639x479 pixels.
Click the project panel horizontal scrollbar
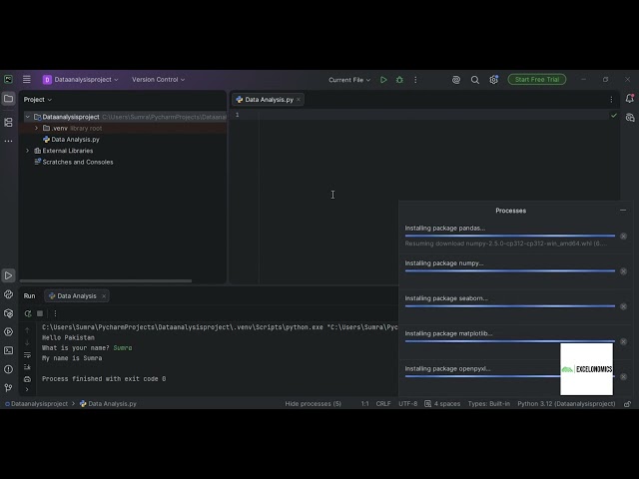(106, 281)
